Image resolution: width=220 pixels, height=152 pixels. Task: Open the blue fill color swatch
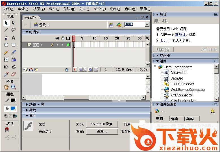[13, 109]
